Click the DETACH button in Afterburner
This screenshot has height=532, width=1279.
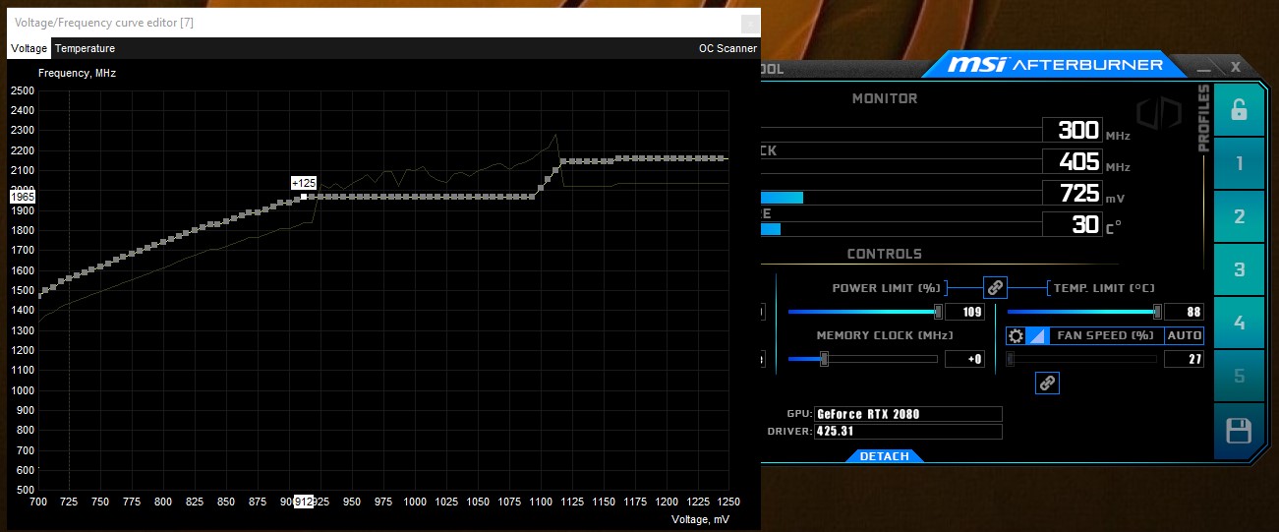884,456
